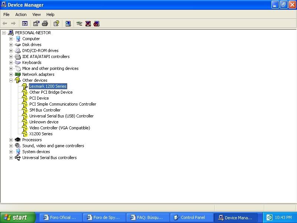Expand the IDE ATA/ATAPI controllers node
The height and width of the screenshot is (223, 297).
11,56
